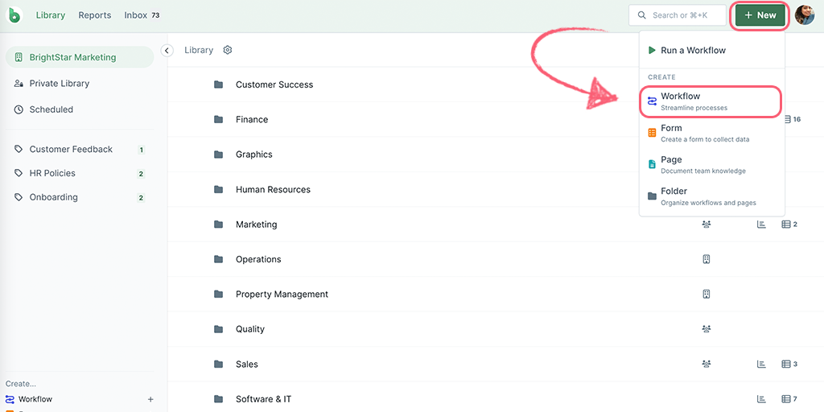The width and height of the screenshot is (824, 412).
Task: Open the Quality folder
Action: [249, 329]
